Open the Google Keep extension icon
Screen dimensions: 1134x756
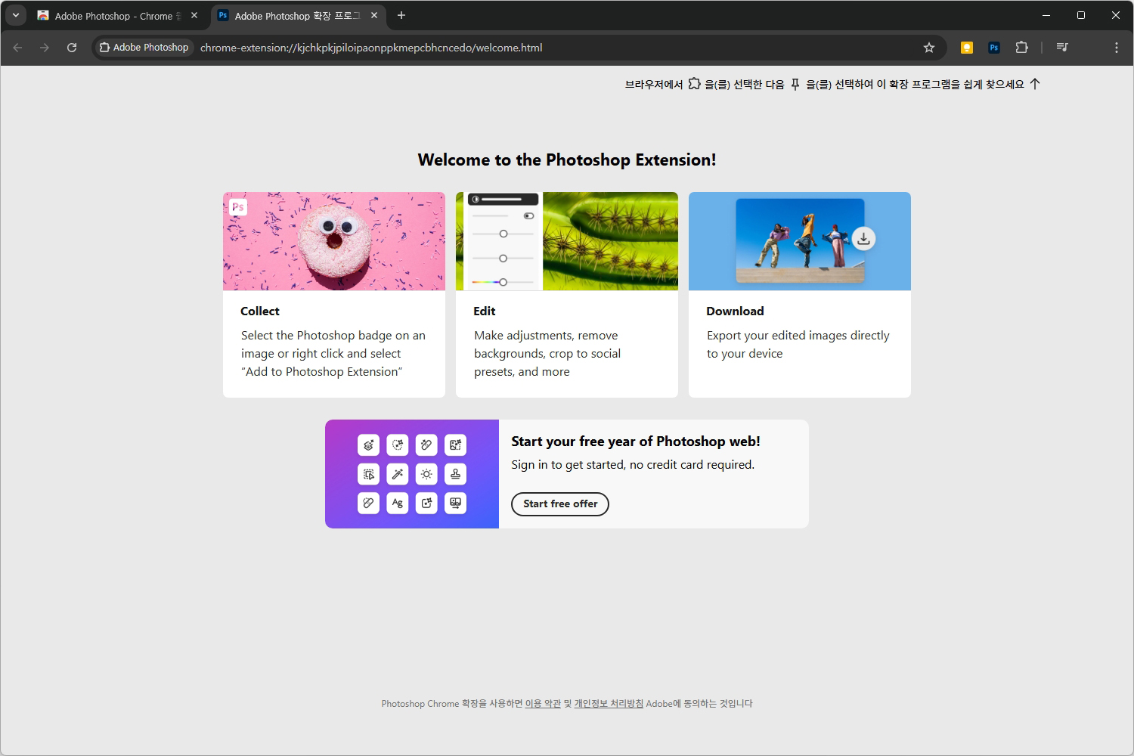coord(966,48)
